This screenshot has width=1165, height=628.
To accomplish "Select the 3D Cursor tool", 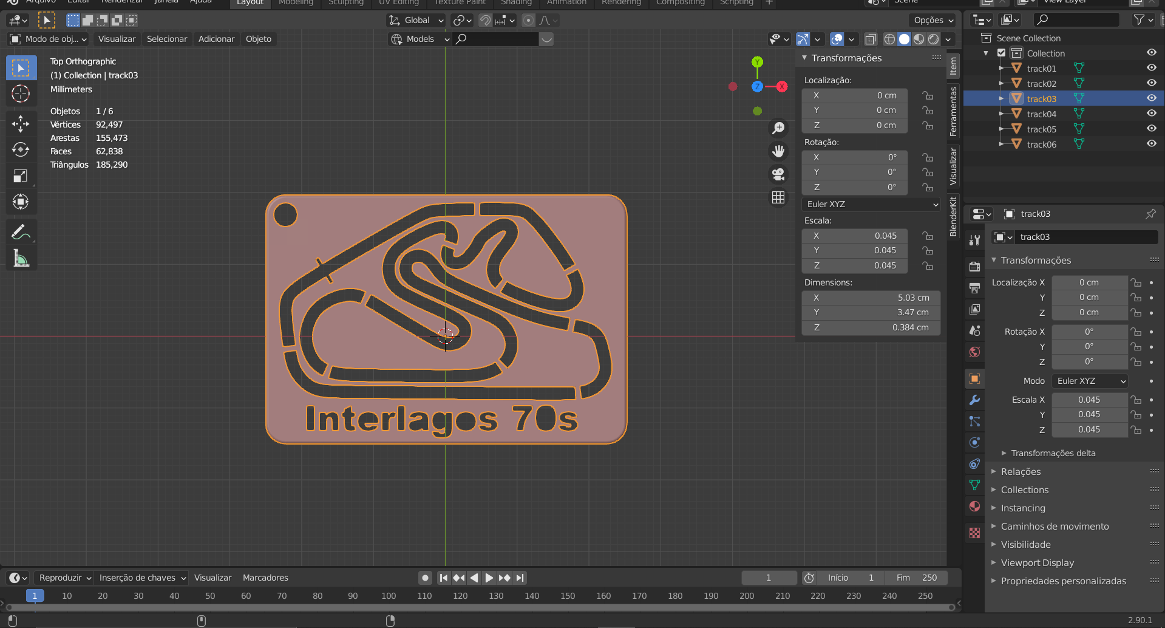I will coord(21,94).
